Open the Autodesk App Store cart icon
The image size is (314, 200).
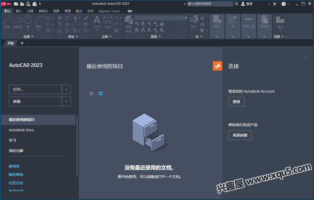pyautogui.click(x=275, y=4)
